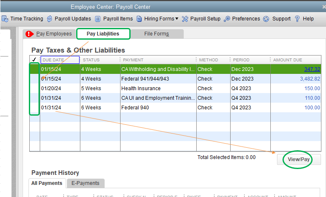Click the Dec 2023 period in Federal 941 row

click(x=250, y=79)
